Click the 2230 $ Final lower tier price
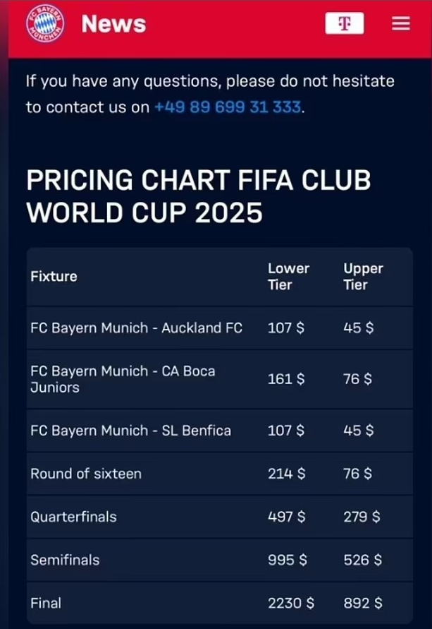Viewport: 432px width, 629px height. point(291,603)
